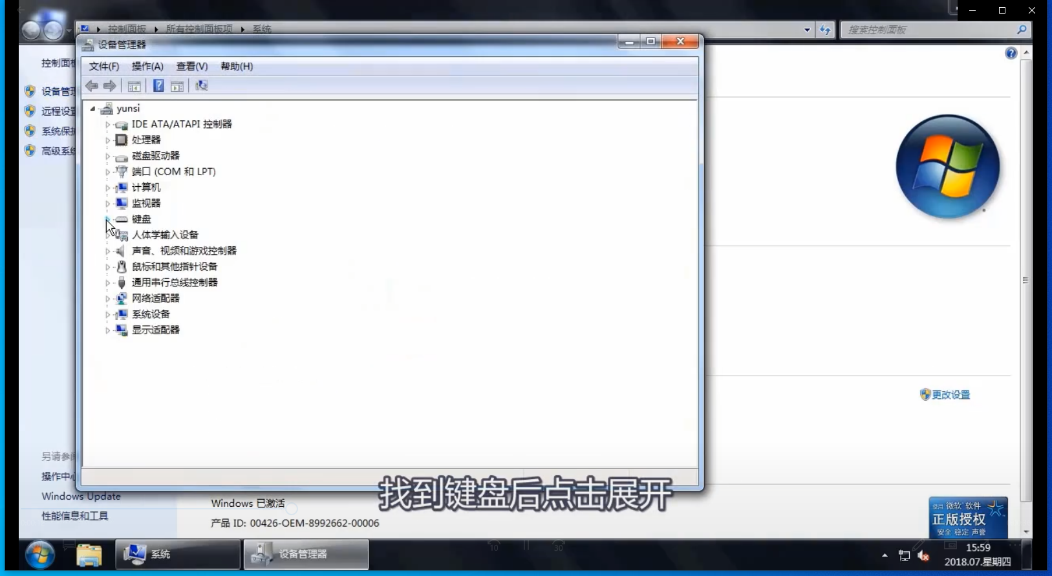This screenshot has width=1052, height=576.
Task: Open Windows Update link in System window
Action: (81, 496)
